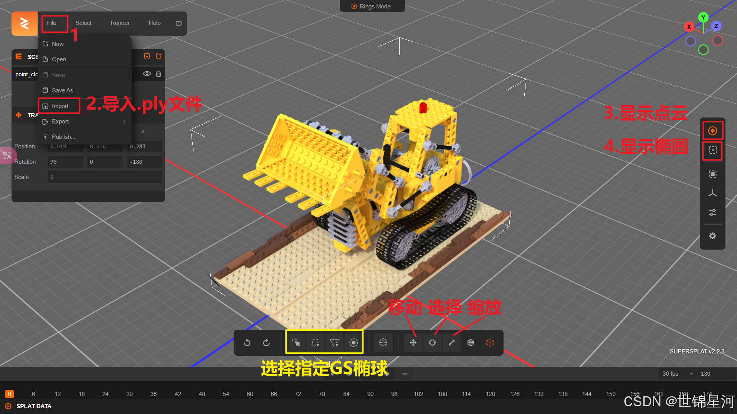Choose Import... from the File menu
Image resolution: width=737 pixels, height=414 pixels.
tap(84, 106)
